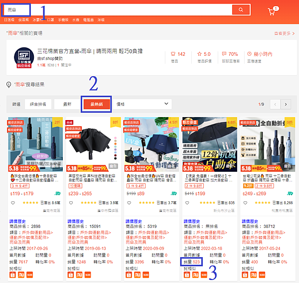Open the 全自動折疊 5折 umbrella image
This screenshot has height=283, width=299.
(268, 144)
